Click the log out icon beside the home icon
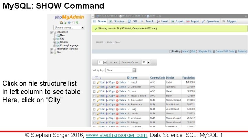This screenshot has width=248, height=139. 65,23
